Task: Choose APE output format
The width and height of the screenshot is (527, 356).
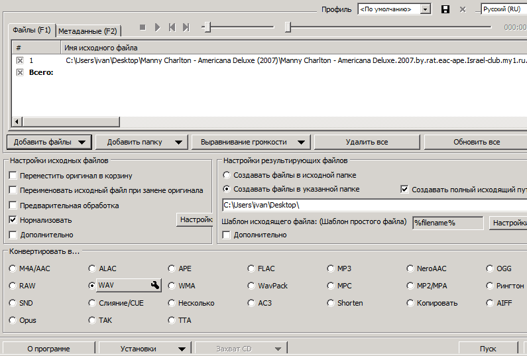Action: [172, 268]
